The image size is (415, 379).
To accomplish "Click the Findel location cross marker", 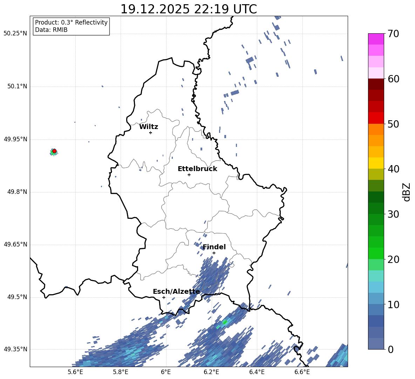I will coord(214,253).
